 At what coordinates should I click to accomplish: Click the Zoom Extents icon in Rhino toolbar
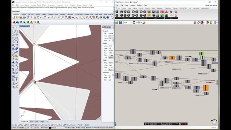[x=59, y=17]
